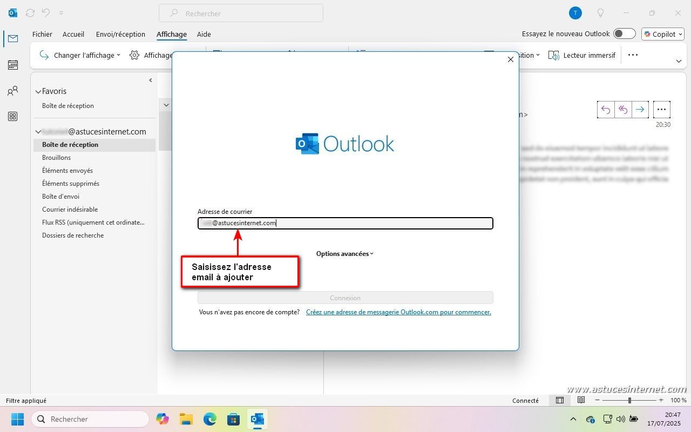Open the Quick Access Toolbar customize arrow
The image size is (691, 432).
tap(61, 13)
